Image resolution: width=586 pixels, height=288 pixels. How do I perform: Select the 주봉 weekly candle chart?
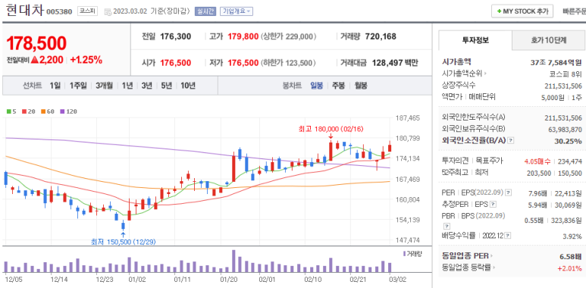click(338, 86)
